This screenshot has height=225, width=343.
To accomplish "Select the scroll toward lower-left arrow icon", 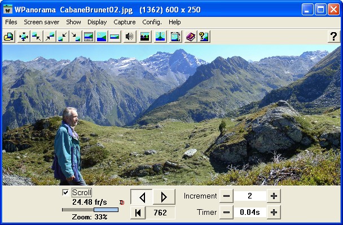I will pos(63,36).
